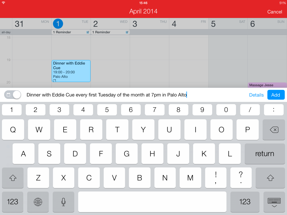Image resolution: width=287 pixels, height=215 pixels.
Task: Tap the Wi-Fi status icon
Action: point(3,3)
